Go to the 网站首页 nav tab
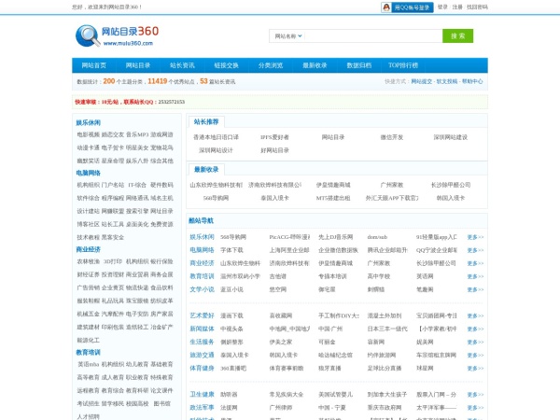This screenshot has height=420, width=560. (94, 65)
